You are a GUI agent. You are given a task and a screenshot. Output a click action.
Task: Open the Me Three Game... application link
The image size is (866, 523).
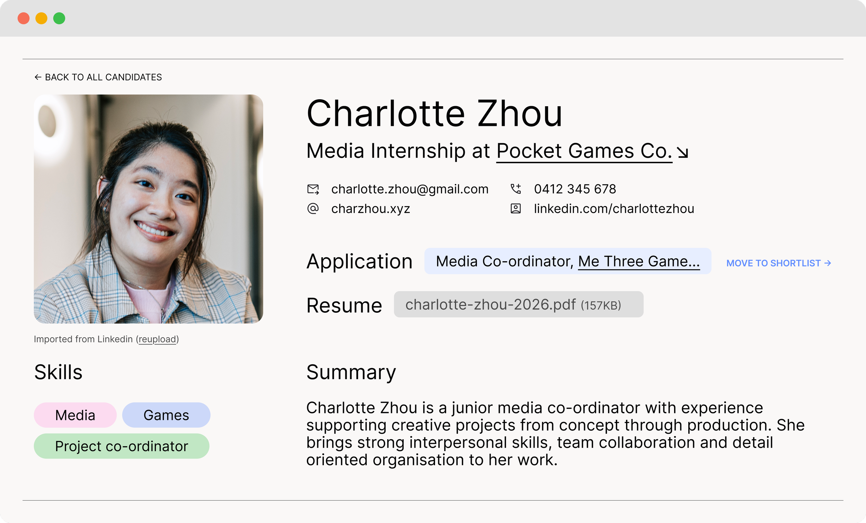click(x=639, y=261)
